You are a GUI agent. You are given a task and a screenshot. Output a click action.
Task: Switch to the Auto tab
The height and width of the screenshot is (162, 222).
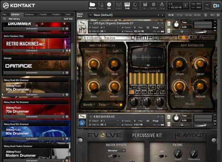tap(68, 14)
